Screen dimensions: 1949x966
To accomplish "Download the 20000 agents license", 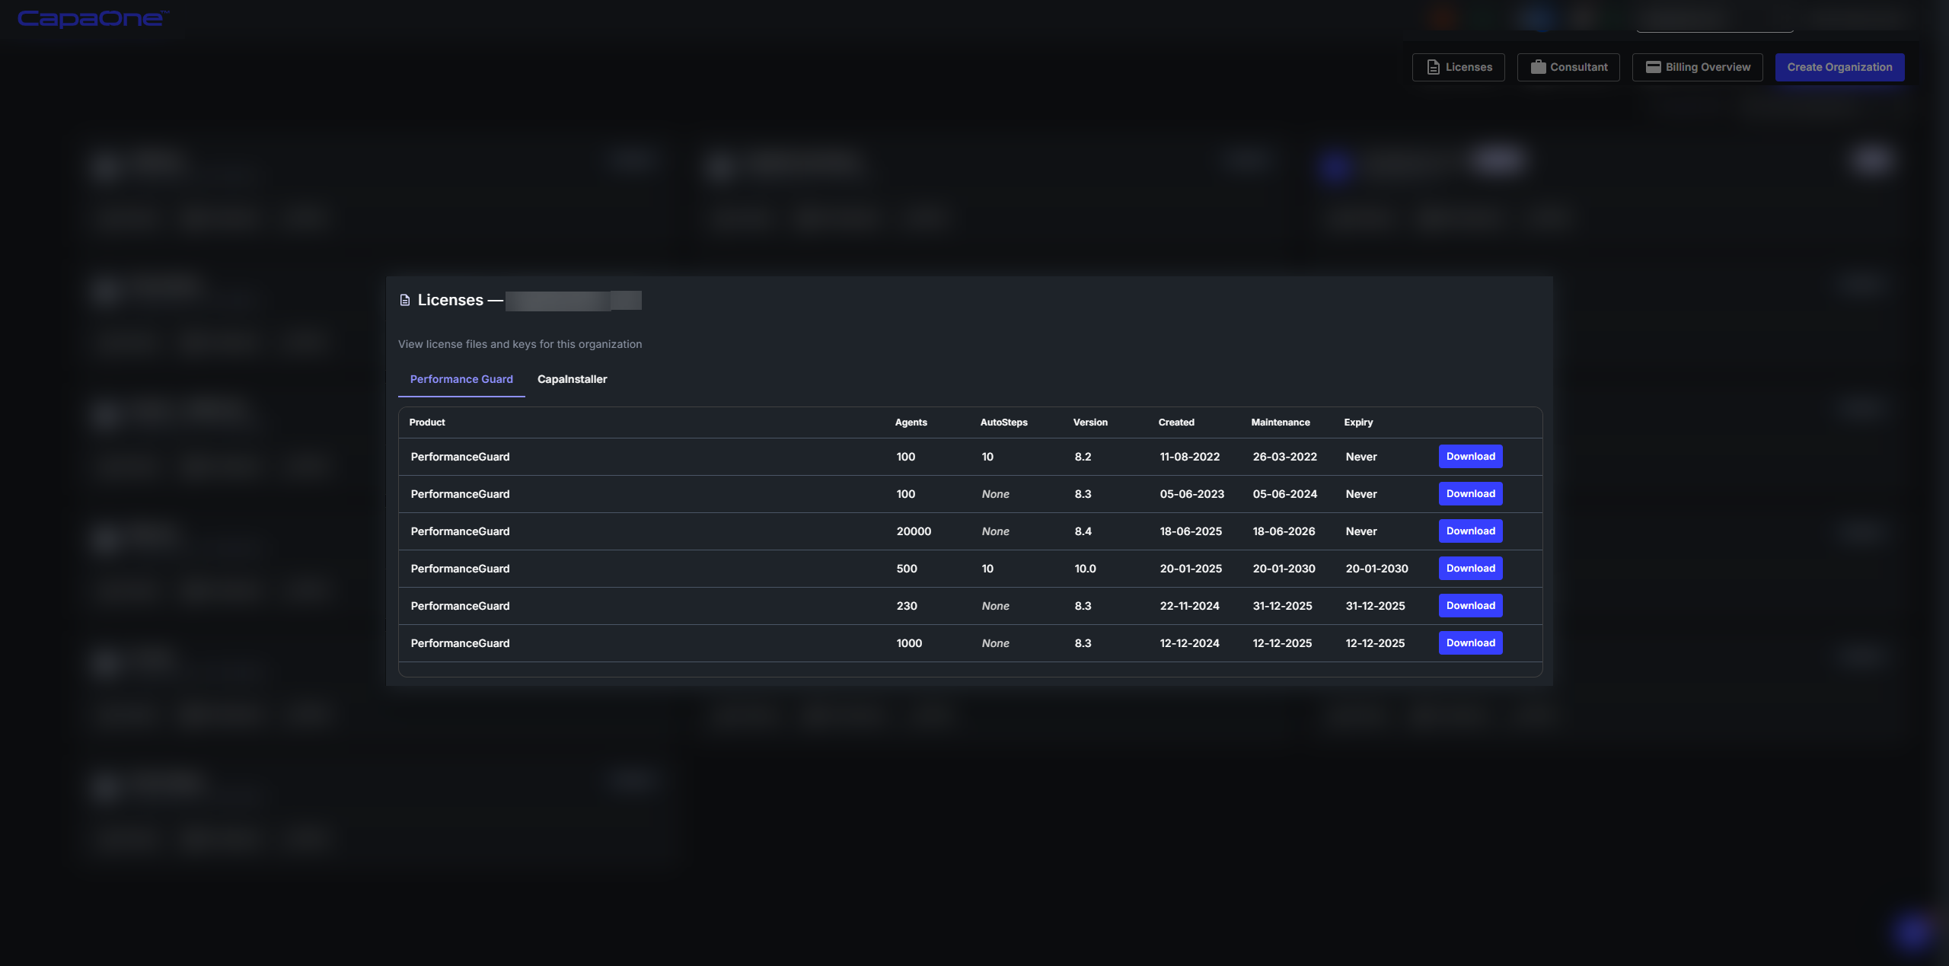I will point(1470,531).
